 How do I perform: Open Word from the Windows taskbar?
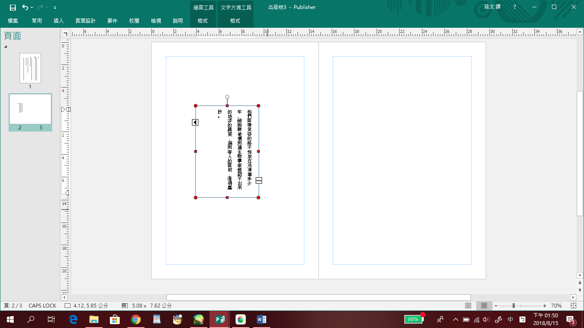(261, 319)
